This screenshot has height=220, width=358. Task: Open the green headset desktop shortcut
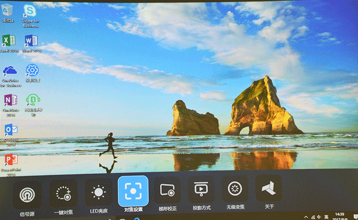pyautogui.click(x=33, y=99)
